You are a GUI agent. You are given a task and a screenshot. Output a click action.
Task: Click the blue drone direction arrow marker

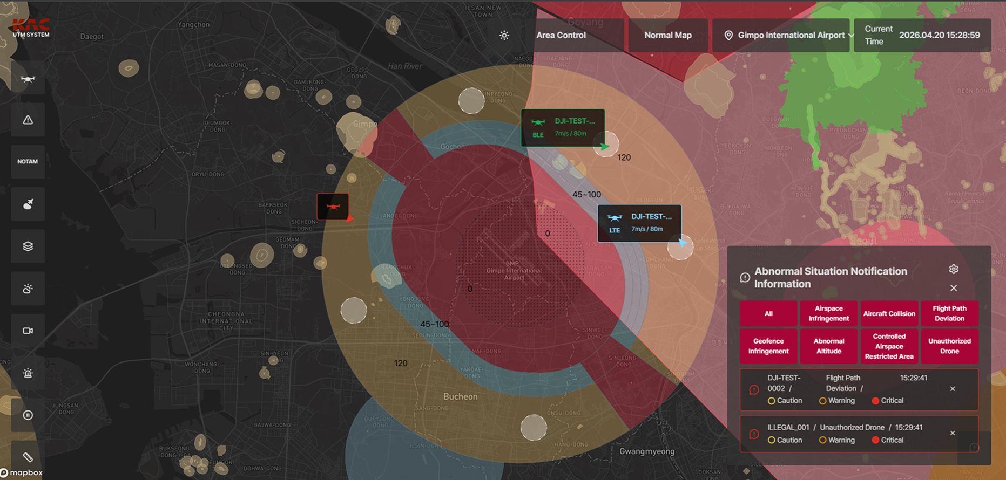(x=683, y=243)
